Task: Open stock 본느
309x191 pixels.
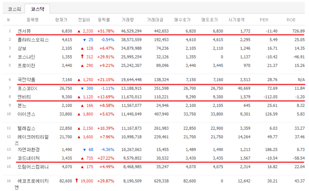Action: click(x=22, y=106)
